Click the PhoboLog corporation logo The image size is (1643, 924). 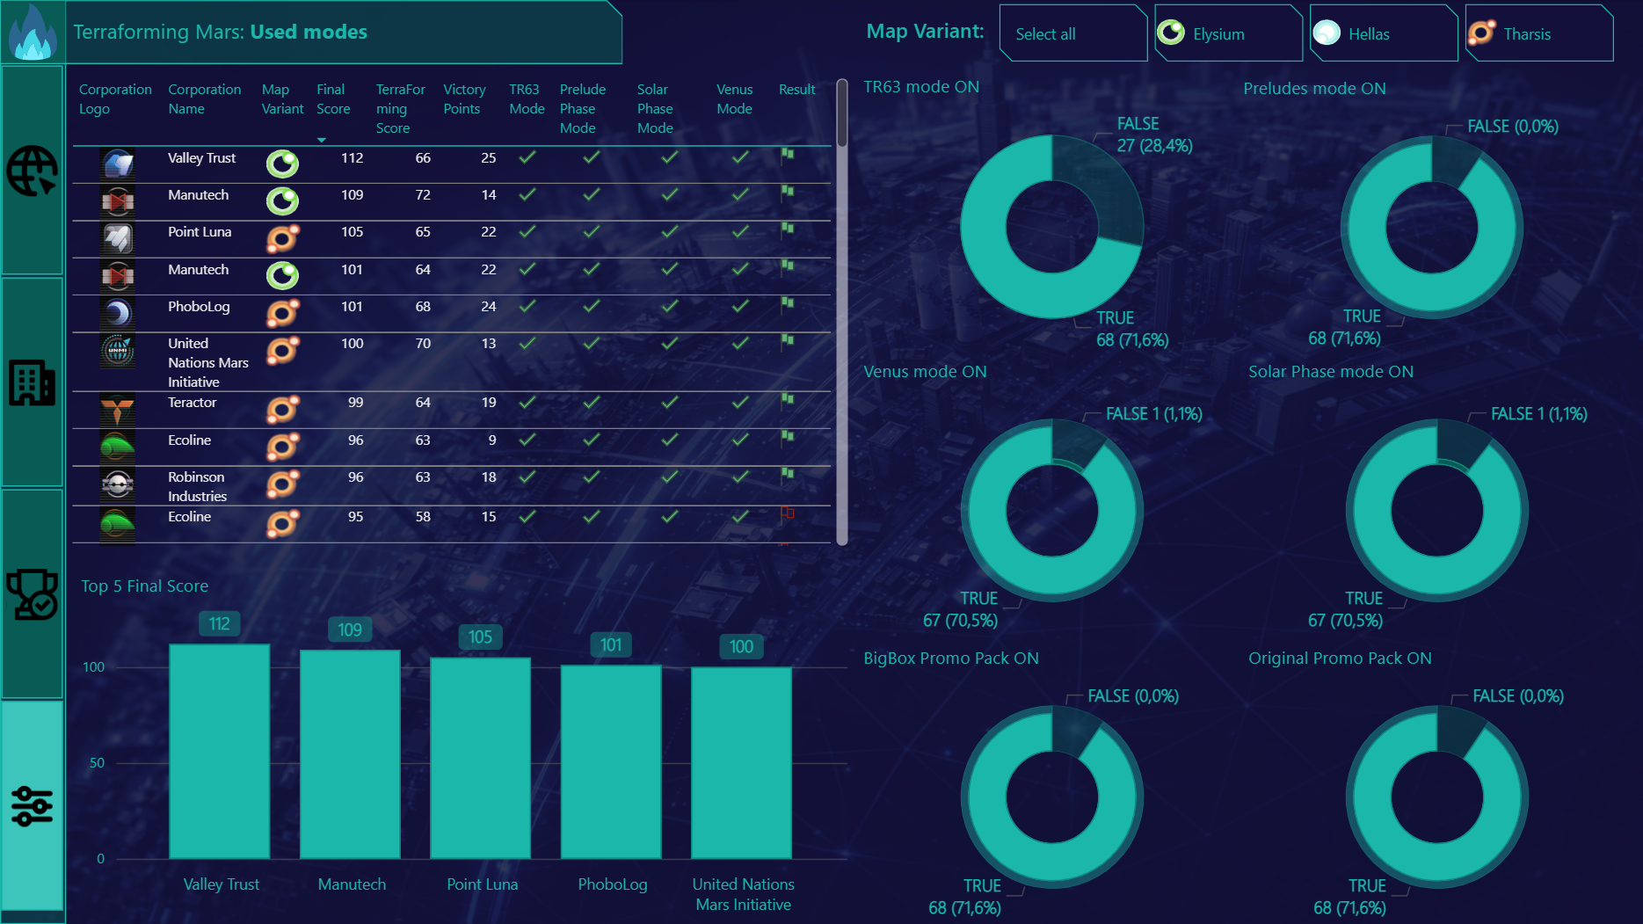(x=118, y=312)
